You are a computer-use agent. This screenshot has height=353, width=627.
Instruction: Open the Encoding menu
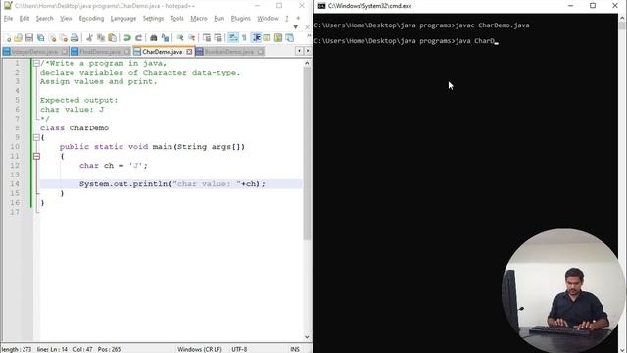(91, 19)
